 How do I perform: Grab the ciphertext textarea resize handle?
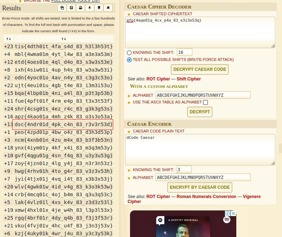click(273, 46)
